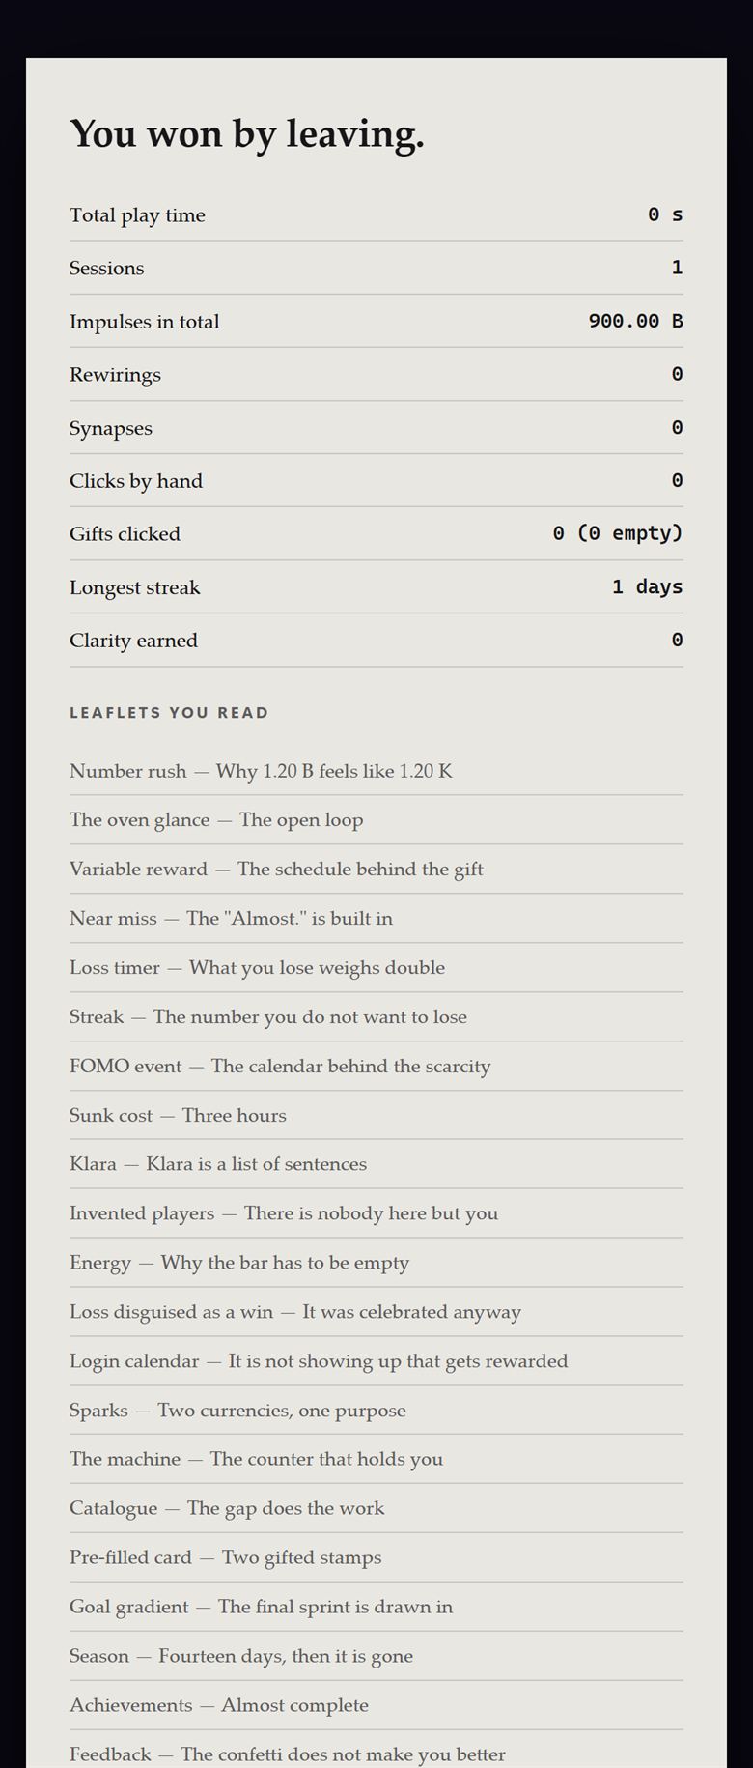Select the Goal gradient leaflet
This screenshot has width=753, height=1768.
pyautogui.click(x=376, y=1607)
